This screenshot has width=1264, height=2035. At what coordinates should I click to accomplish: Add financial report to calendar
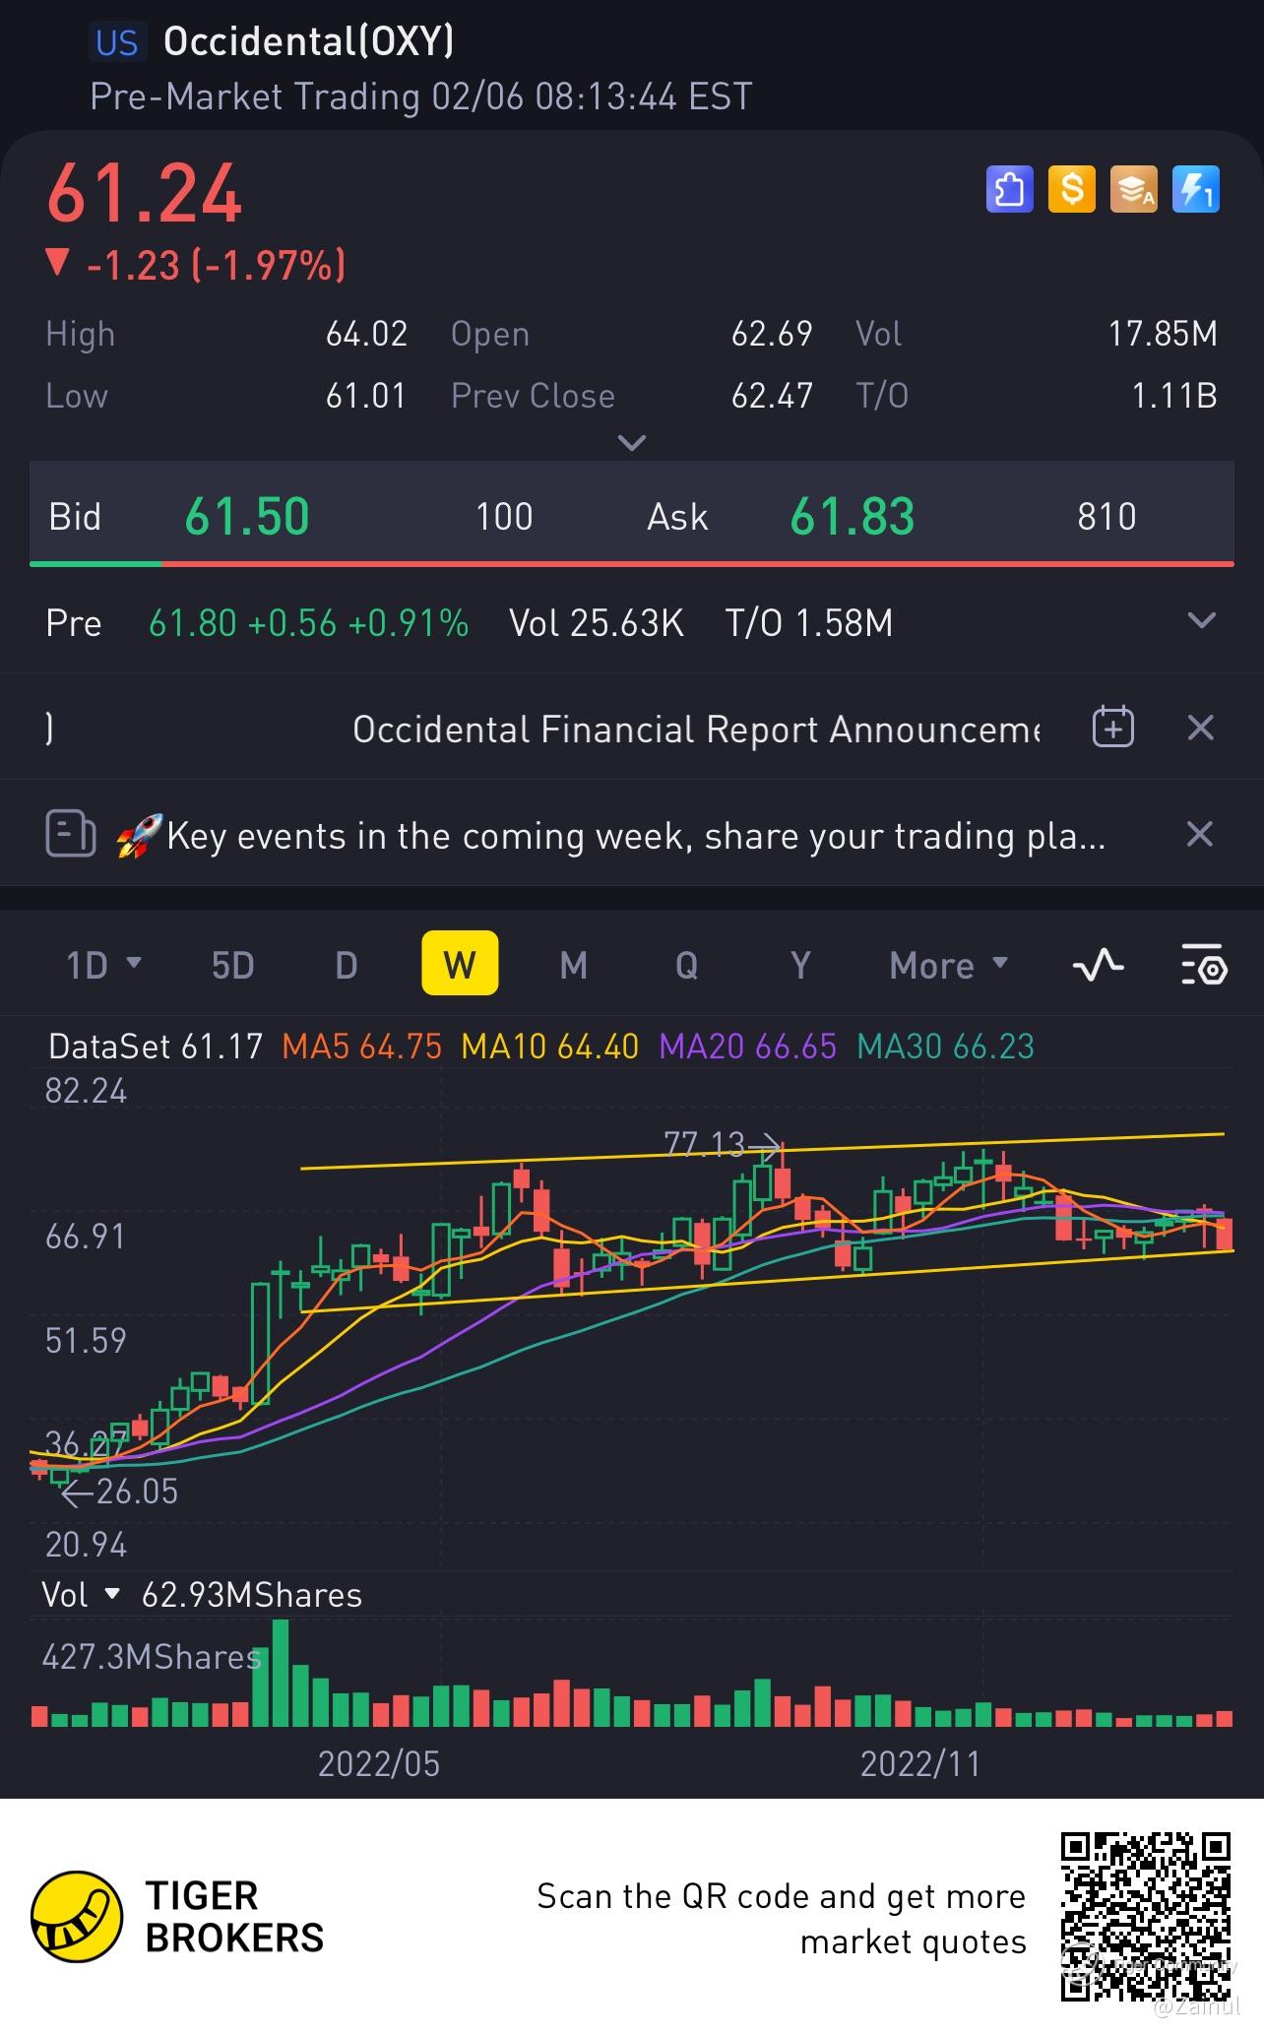coord(1113,728)
